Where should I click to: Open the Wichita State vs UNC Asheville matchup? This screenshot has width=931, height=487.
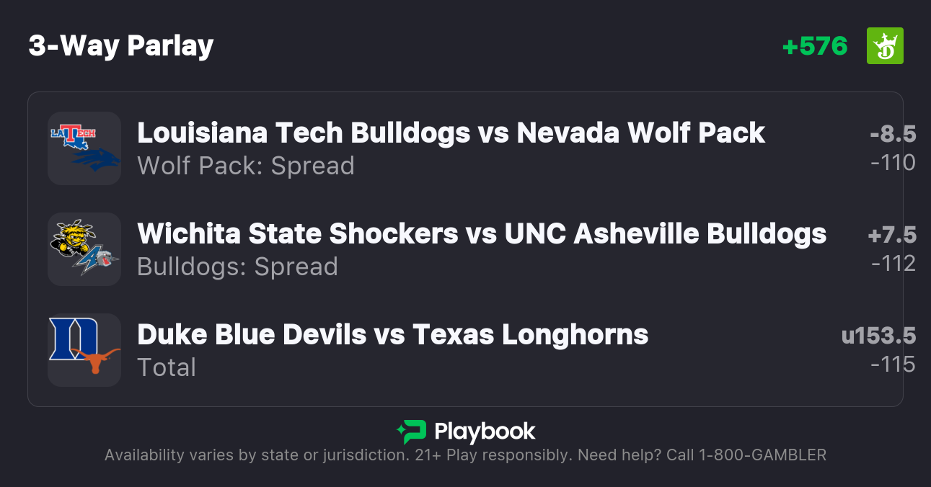pos(481,234)
